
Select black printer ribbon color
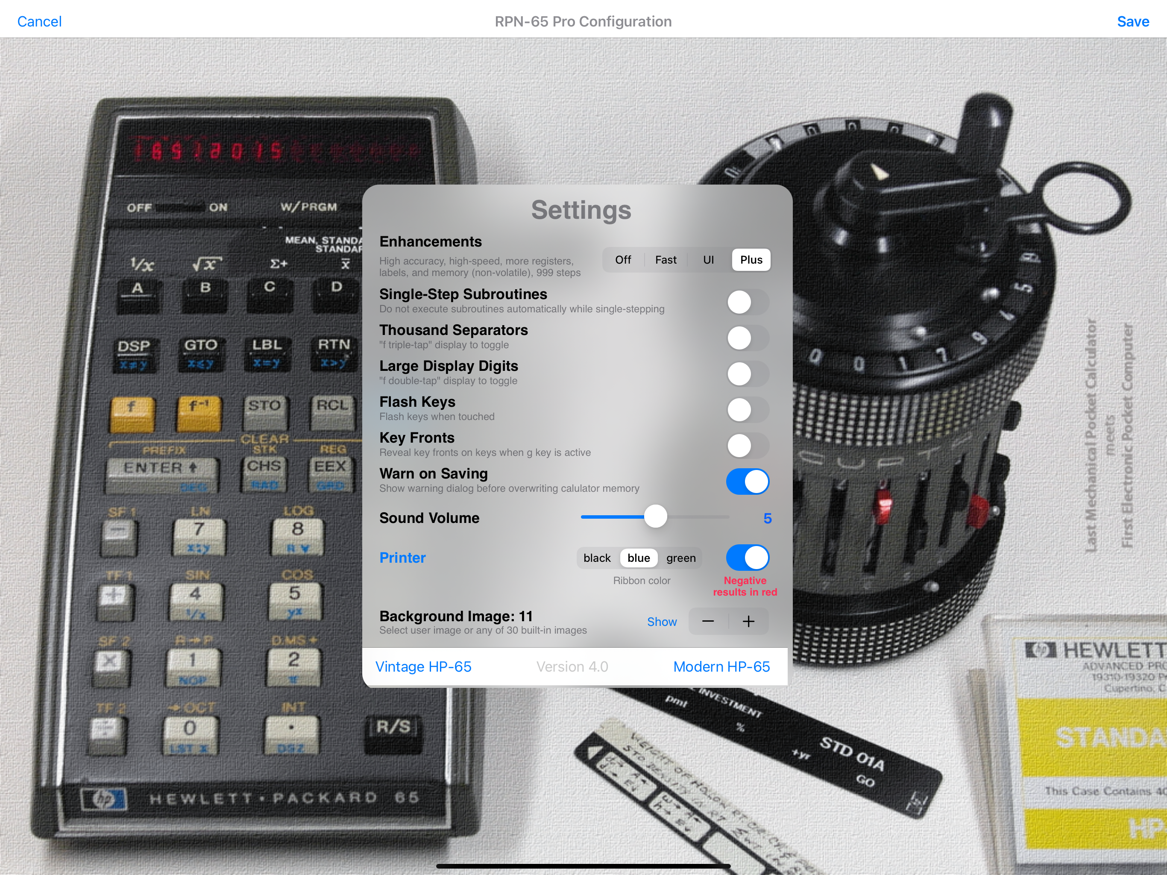point(597,558)
